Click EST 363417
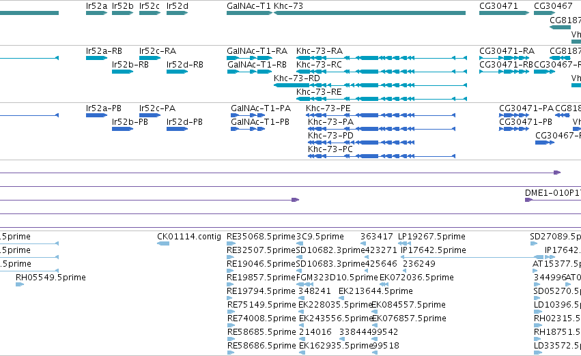This screenshot has height=356, width=581. [363, 243]
